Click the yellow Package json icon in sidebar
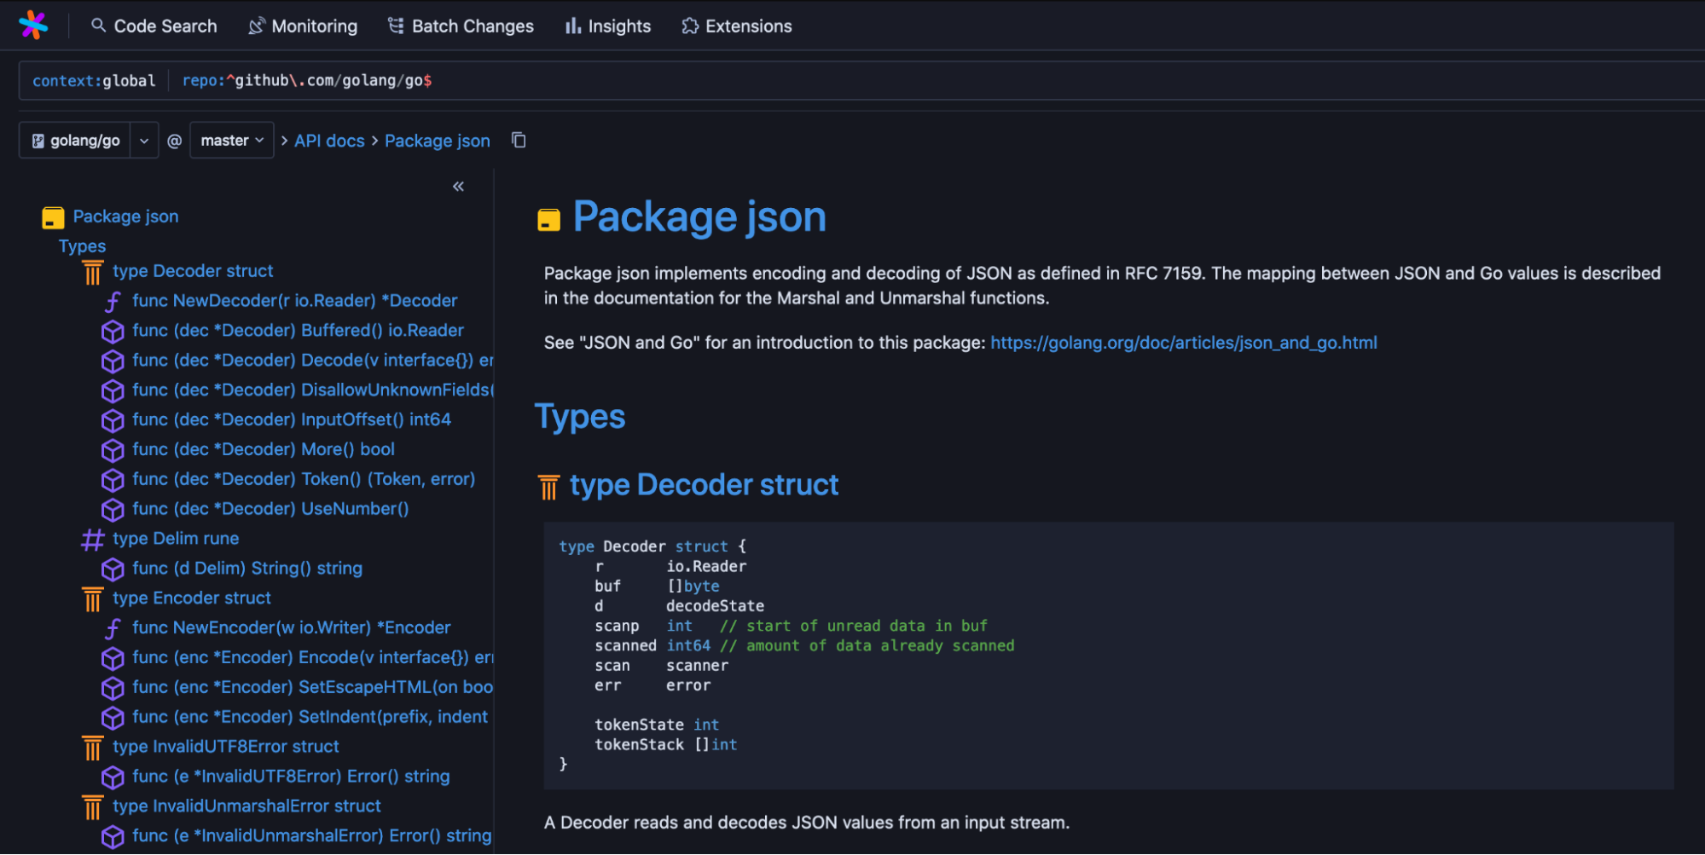 (52, 217)
